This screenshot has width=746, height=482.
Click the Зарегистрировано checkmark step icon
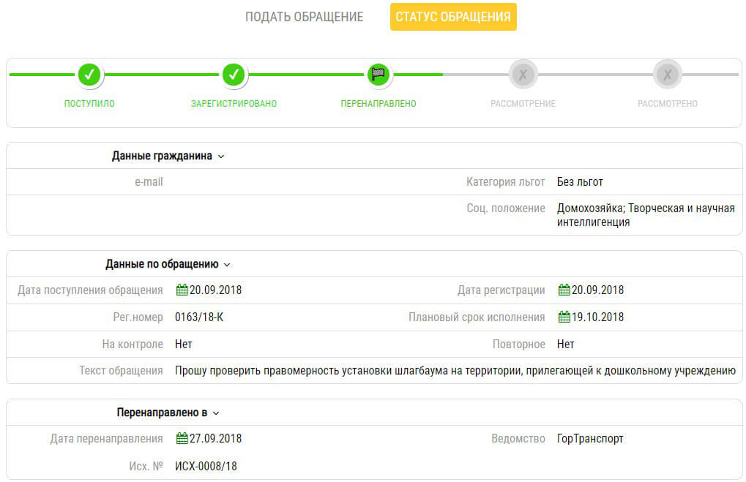234,74
